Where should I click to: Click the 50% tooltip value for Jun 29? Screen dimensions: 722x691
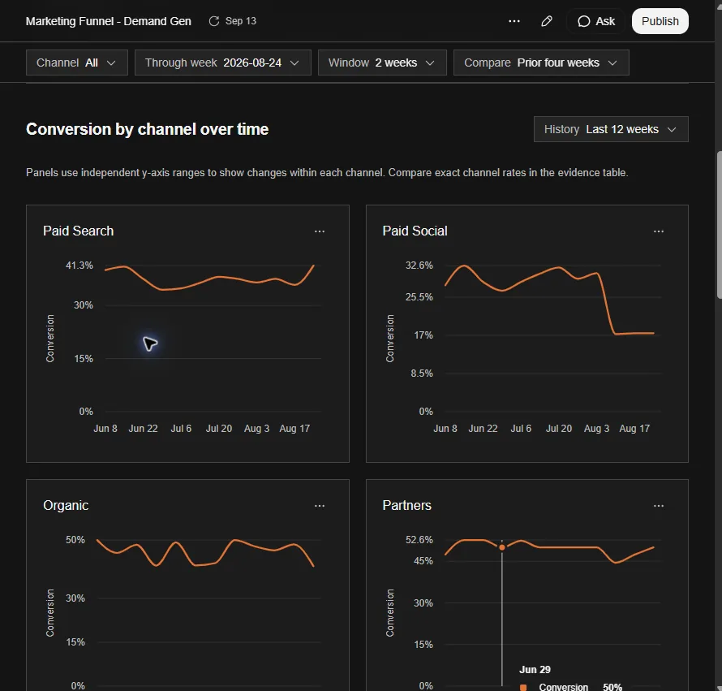[612, 687]
